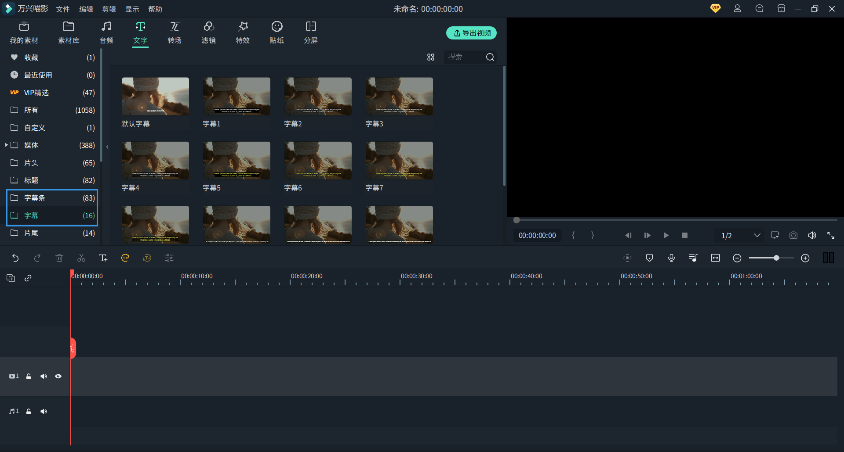Click the voiceover microphone icon
The height and width of the screenshot is (452, 844).
point(671,258)
